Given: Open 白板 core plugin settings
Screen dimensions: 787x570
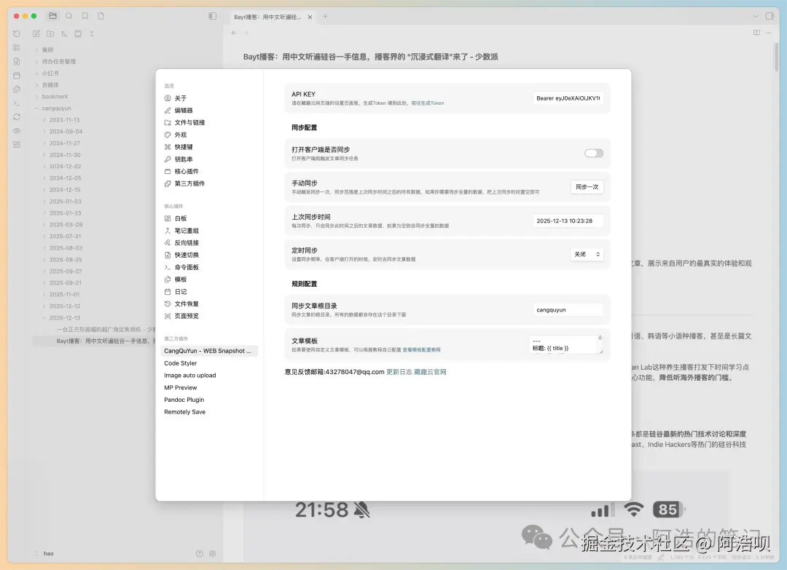Looking at the screenshot, I should coord(180,218).
